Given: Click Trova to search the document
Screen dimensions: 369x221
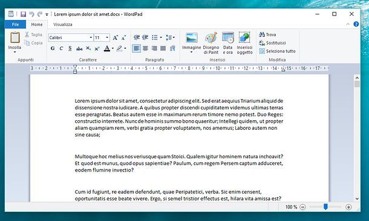Looking at the screenshot, I should coord(267,34).
